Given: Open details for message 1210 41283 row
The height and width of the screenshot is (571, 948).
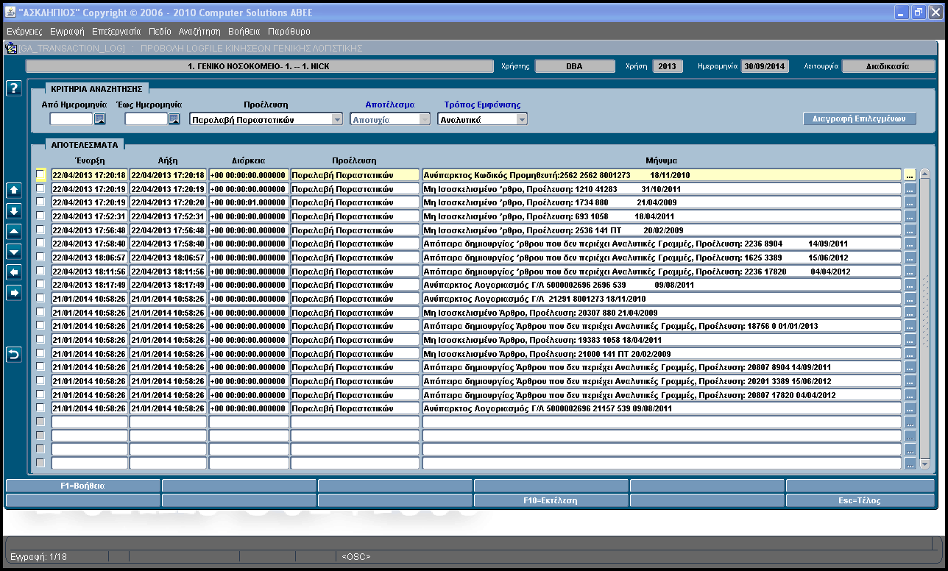Looking at the screenshot, I should [x=910, y=189].
